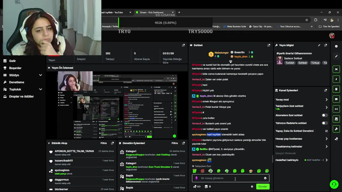Click the channel points infinity icon
This screenshot has width=342, height=192.
point(197,187)
